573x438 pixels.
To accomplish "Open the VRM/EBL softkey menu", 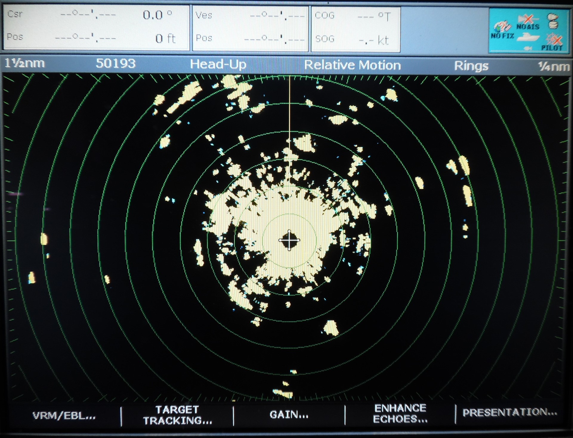I will 64,415.
